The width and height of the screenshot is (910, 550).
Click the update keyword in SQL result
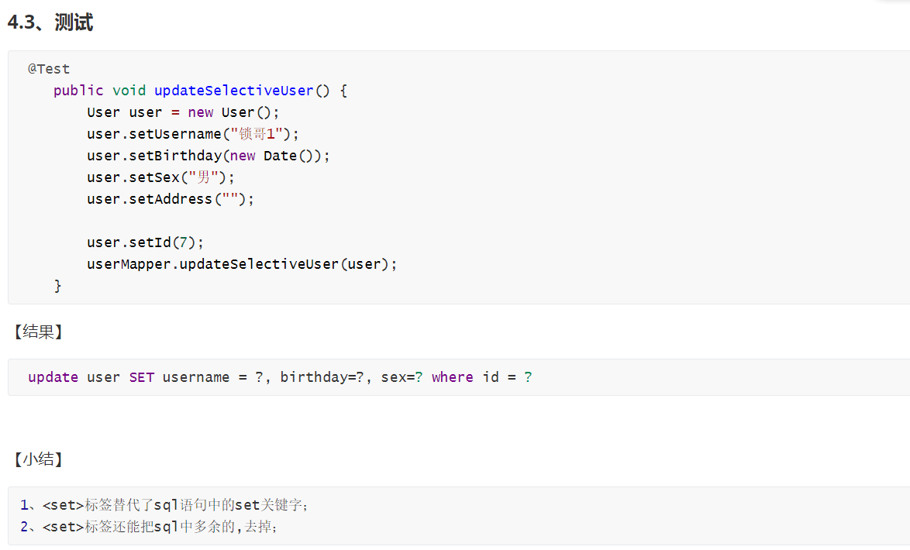click(53, 377)
